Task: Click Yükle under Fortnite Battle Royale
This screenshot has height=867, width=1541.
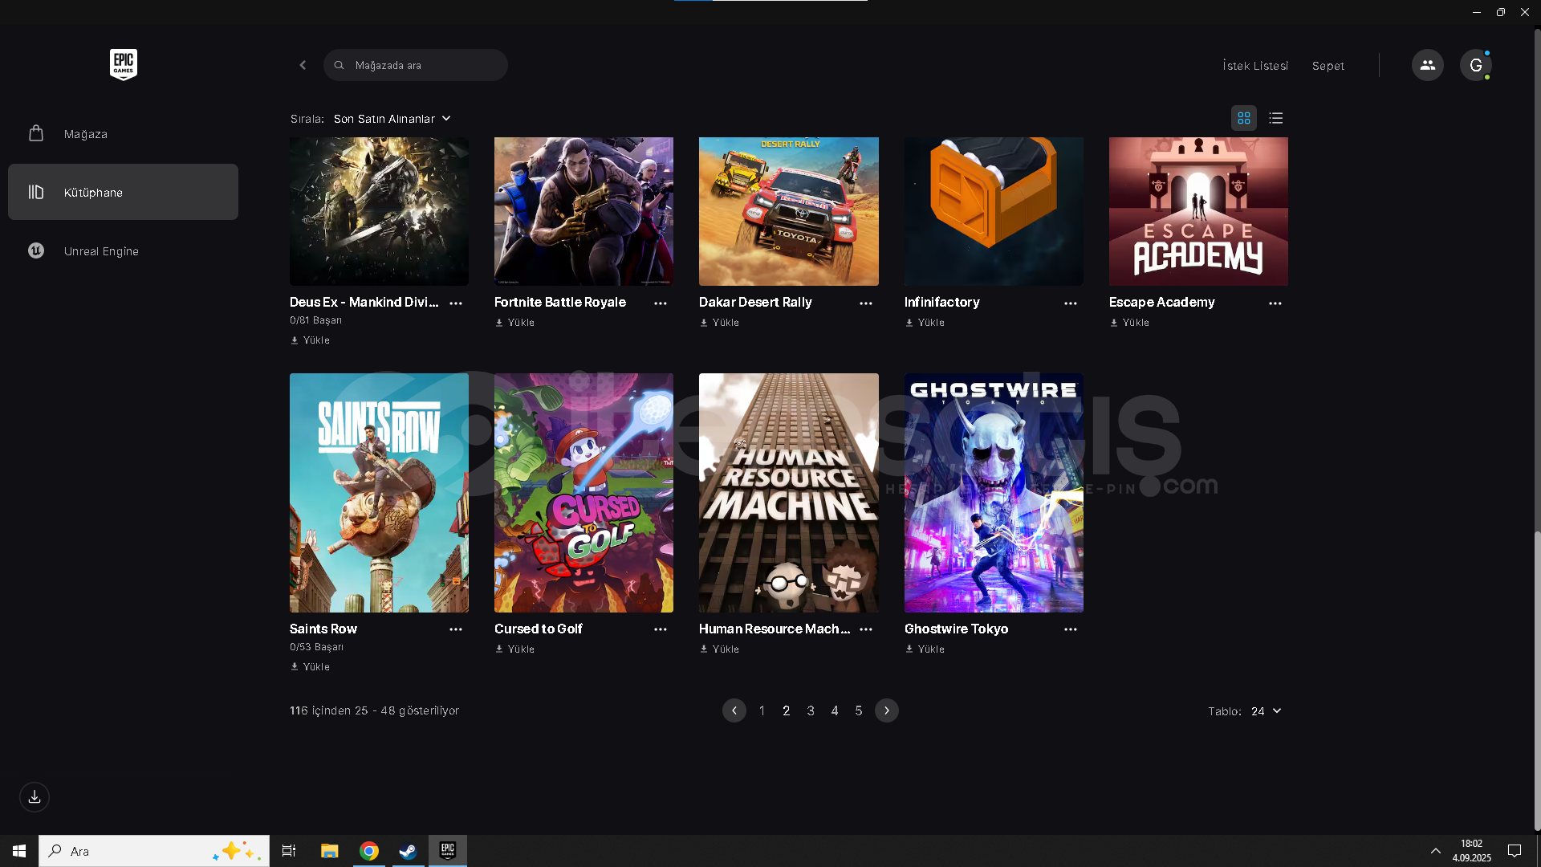Action: [x=514, y=323]
